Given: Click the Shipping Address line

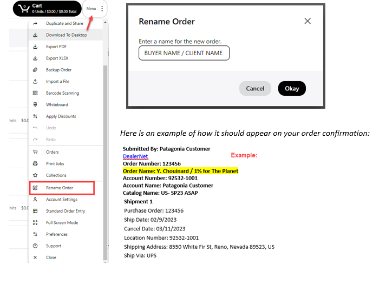Looking at the screenshot, I should (x=199, y=247).
